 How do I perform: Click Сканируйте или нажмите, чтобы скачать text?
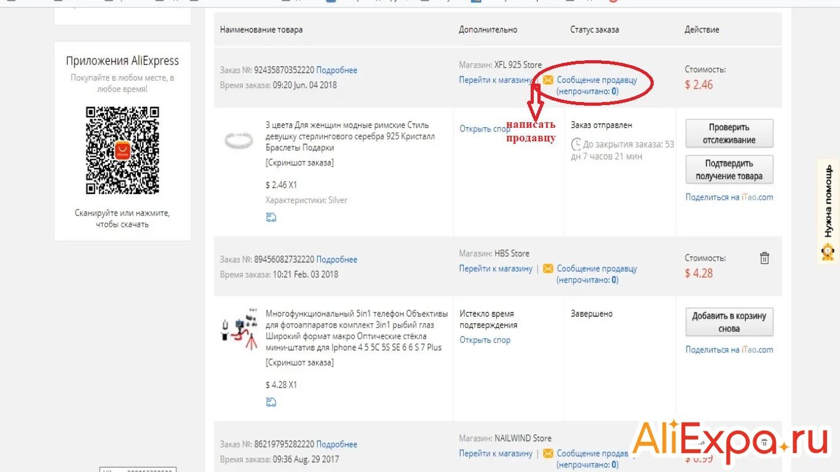122,219
